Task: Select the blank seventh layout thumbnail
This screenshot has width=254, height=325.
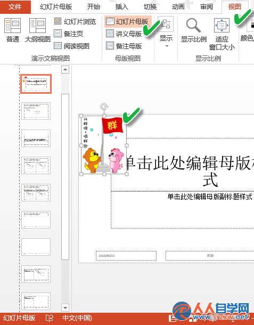Action: click(x=36, y=247)
